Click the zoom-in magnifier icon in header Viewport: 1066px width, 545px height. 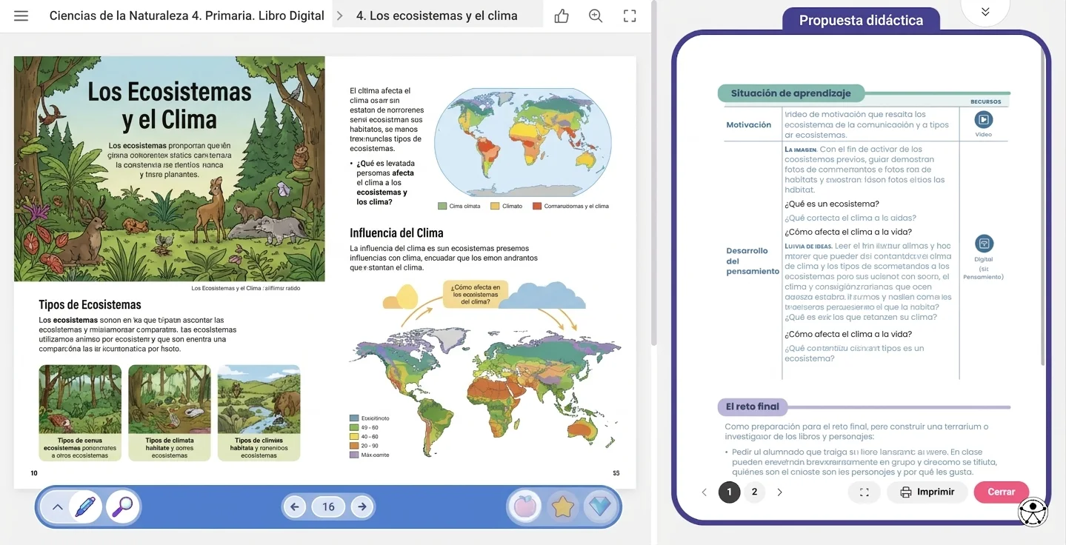596,16
